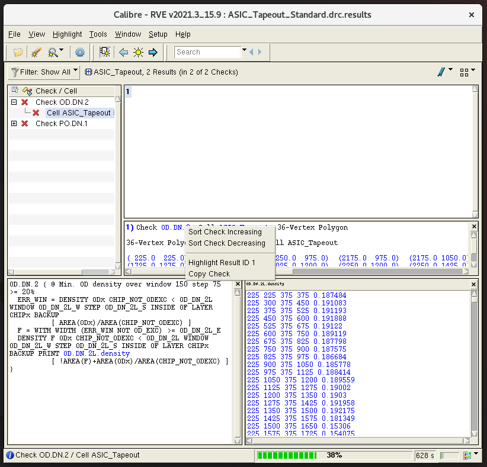
Task: Open the Highlight menu
Action: pos(67,34)
